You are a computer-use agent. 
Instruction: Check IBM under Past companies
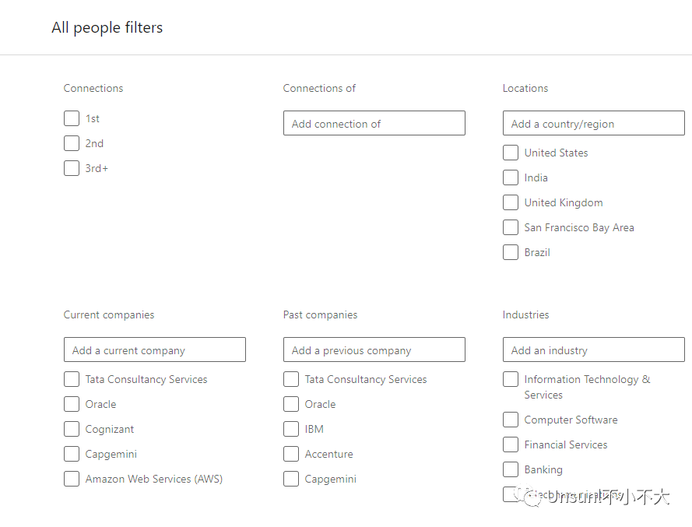pyautogui.click(x=291, y=429)
